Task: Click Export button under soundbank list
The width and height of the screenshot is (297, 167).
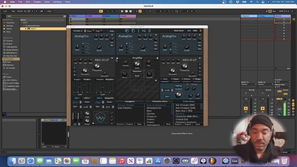Action: pos(130,124)
